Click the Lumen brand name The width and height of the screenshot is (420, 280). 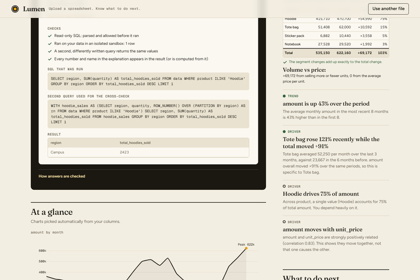pos(34,9)
